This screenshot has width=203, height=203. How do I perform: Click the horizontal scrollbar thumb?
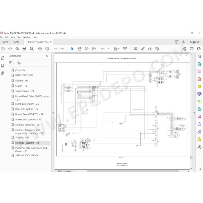(x=133, y=171)
